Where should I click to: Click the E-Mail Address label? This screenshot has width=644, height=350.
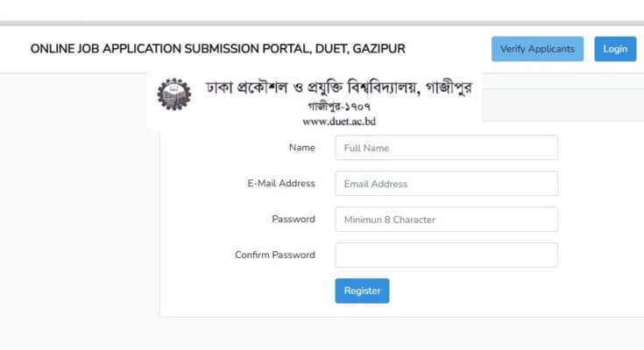[281, 184]
